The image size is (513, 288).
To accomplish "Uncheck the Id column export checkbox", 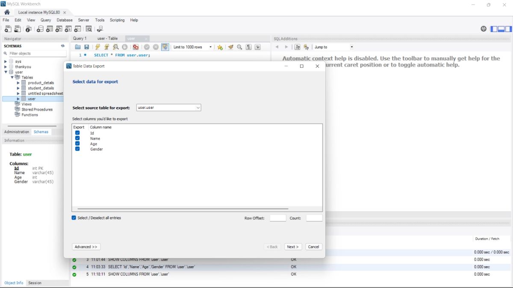I will point(77,133).
